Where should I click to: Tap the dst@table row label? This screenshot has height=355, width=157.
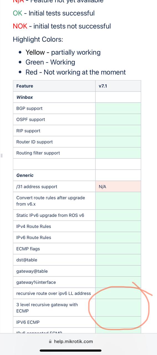click(x=27, y=260)
